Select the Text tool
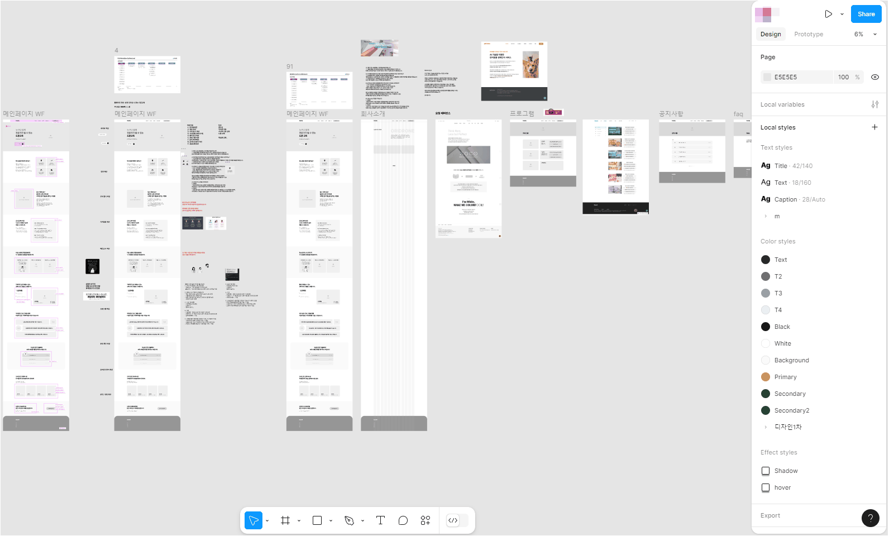Image resolution: width=889 pixels, height=536 pixels. point(380,520)
